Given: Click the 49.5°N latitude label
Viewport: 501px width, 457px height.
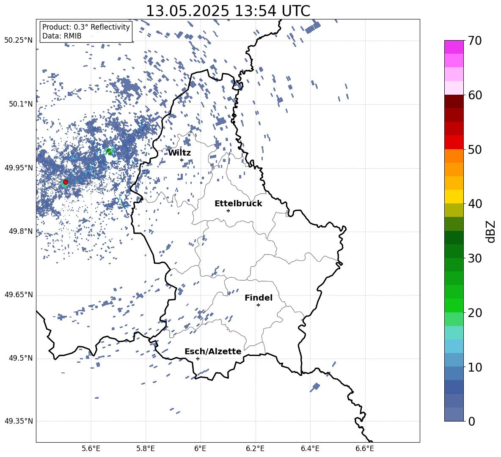Looking at the screenshot, I should click(x=21, y=358).
